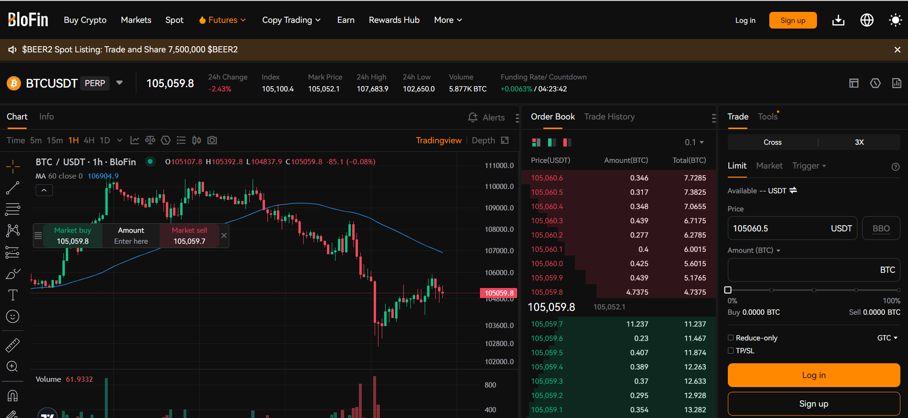This screenshot has height=418, width=908.
Task: Show asks-only order book view
Action: 567,142
